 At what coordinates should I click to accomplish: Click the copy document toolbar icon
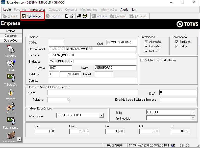click(x=72, y=16)
